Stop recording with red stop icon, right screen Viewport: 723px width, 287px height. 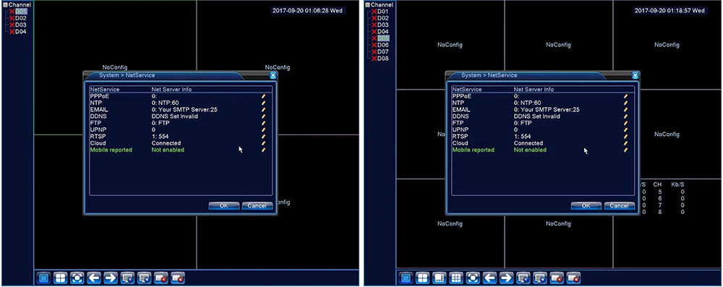point(573,278)
